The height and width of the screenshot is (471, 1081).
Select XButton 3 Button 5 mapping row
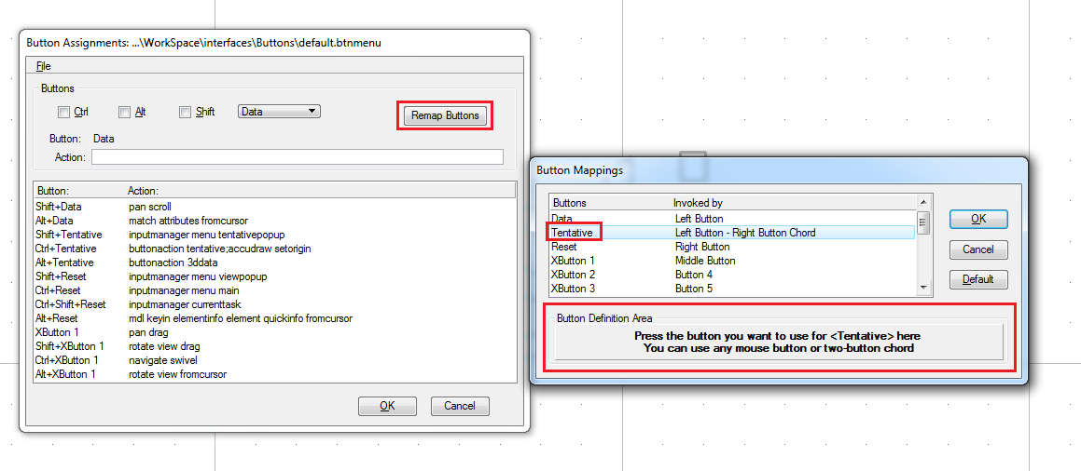(x=732, y=289)
